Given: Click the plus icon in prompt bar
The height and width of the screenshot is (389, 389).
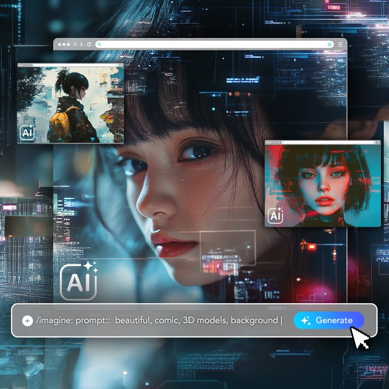Looking at the screenshot, I should point(27,321).
